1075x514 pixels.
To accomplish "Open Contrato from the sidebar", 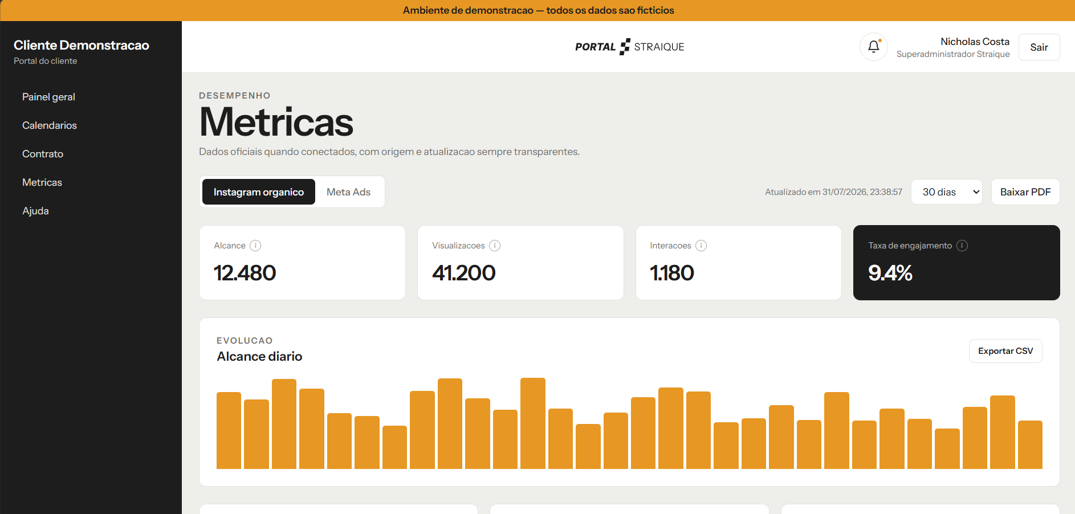I will click(43, 154).
